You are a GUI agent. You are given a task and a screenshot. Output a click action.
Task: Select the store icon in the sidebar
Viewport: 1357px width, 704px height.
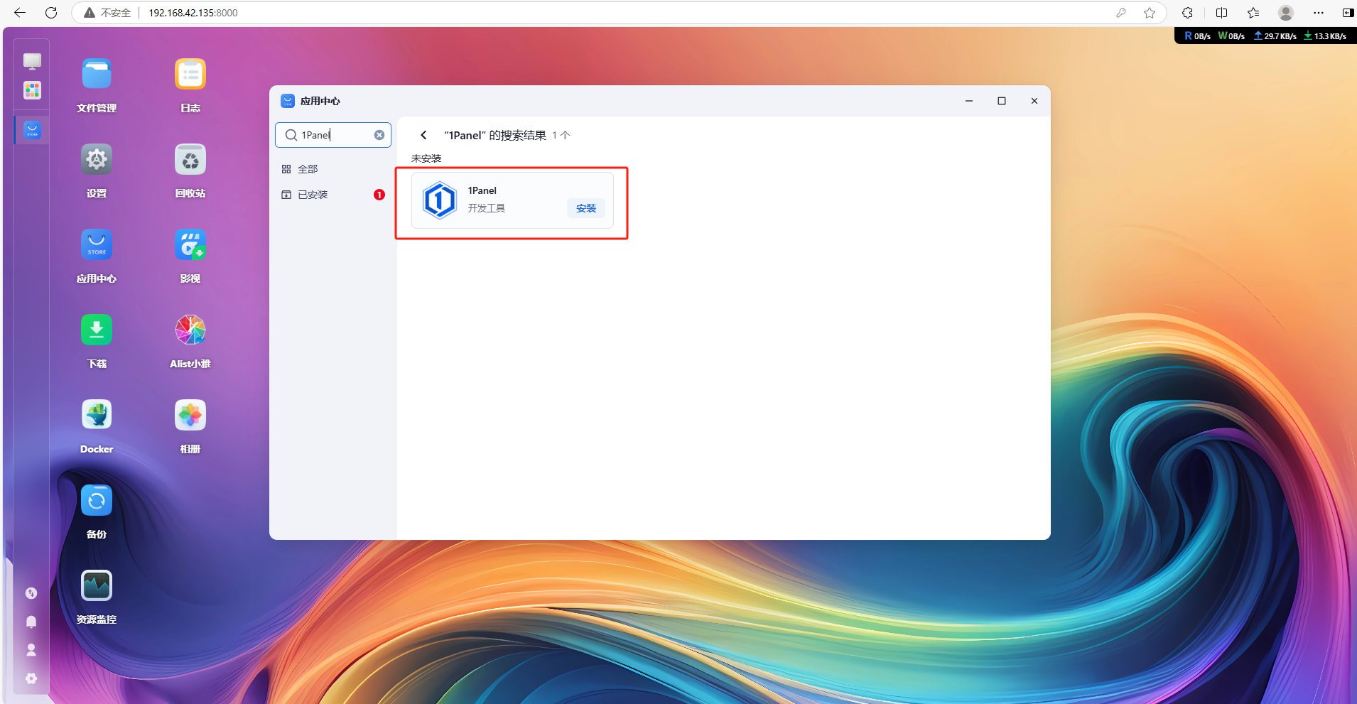pos(32,130)
